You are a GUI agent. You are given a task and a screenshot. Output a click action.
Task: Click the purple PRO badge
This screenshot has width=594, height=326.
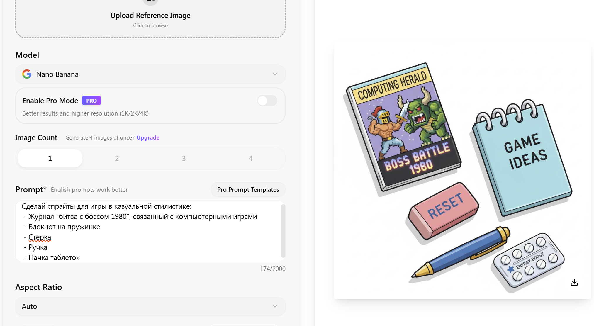click(x=91, y=101)
